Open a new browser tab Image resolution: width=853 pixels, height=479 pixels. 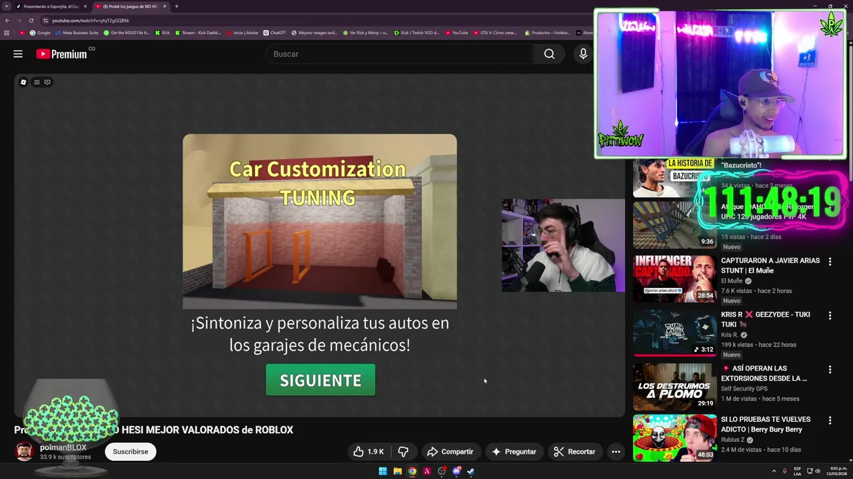tap(177, 6)
